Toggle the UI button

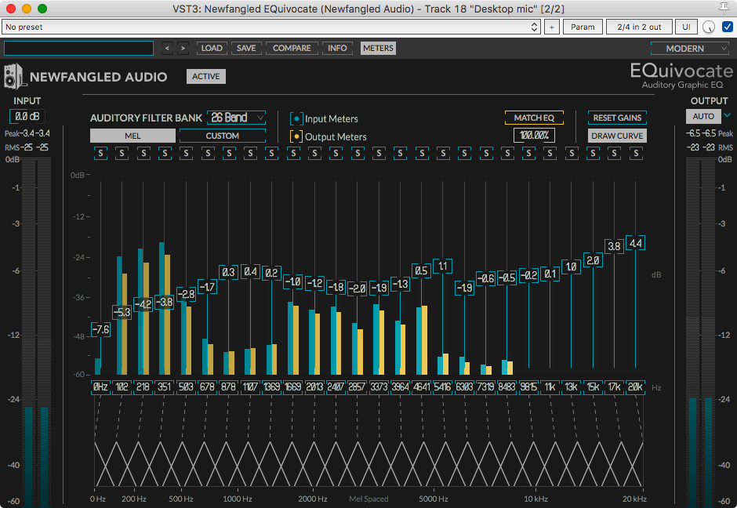[686, 27]
